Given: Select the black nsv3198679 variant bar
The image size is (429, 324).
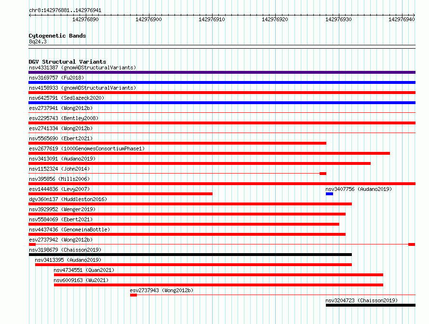Looking at the screenshot, I should 190,255.
